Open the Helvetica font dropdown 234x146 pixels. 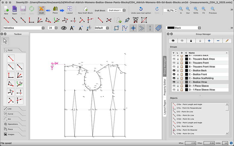tap(24, 28)
